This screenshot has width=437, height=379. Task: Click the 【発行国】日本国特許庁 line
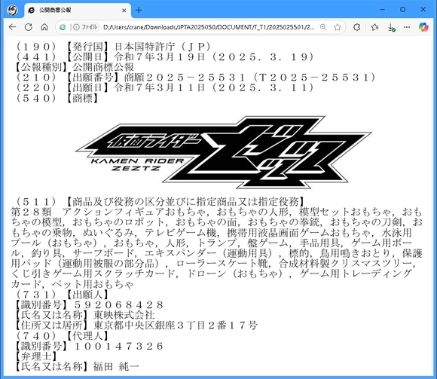(113, 47)
